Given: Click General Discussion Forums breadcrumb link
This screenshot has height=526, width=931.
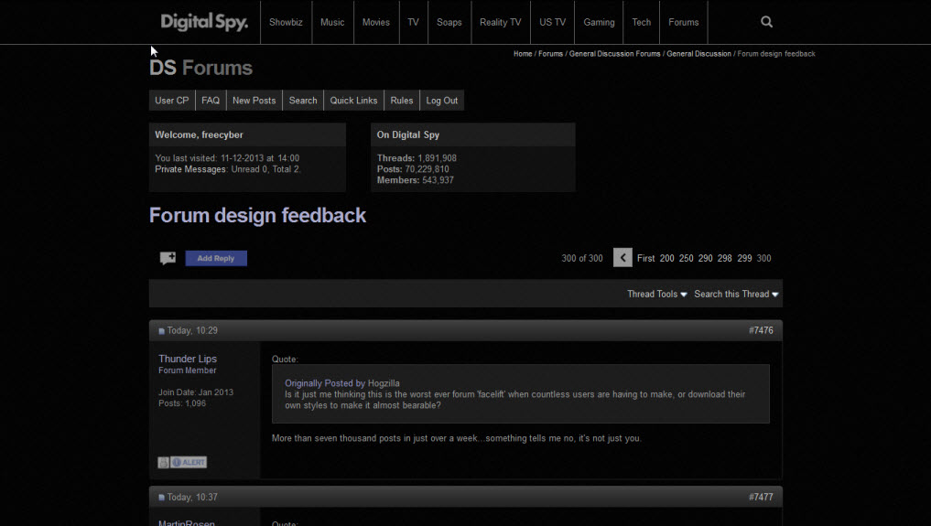Looking at the screenshot, I should (614, 53).
